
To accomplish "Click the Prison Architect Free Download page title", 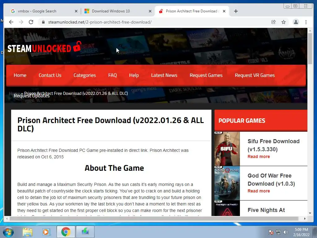I will (x=111, y=124).
